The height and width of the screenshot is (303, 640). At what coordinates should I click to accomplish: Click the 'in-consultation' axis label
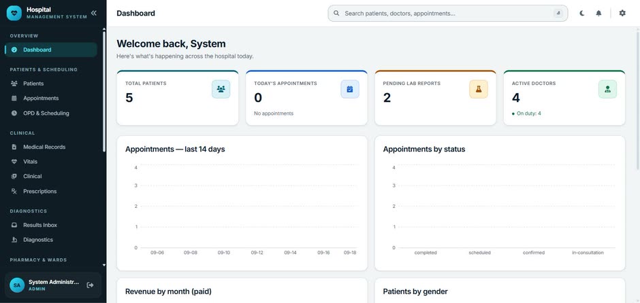(x=588, y=253)
